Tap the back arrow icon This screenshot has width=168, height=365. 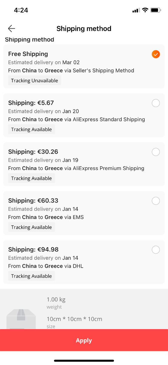click(12, 29)
